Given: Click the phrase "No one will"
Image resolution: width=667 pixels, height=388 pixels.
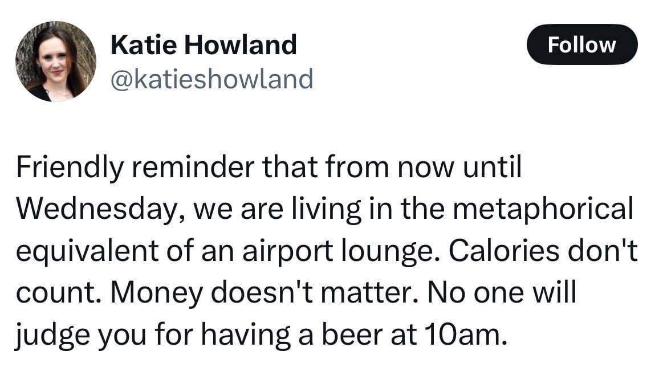Looking at the screenshot, I should (502, 292).
